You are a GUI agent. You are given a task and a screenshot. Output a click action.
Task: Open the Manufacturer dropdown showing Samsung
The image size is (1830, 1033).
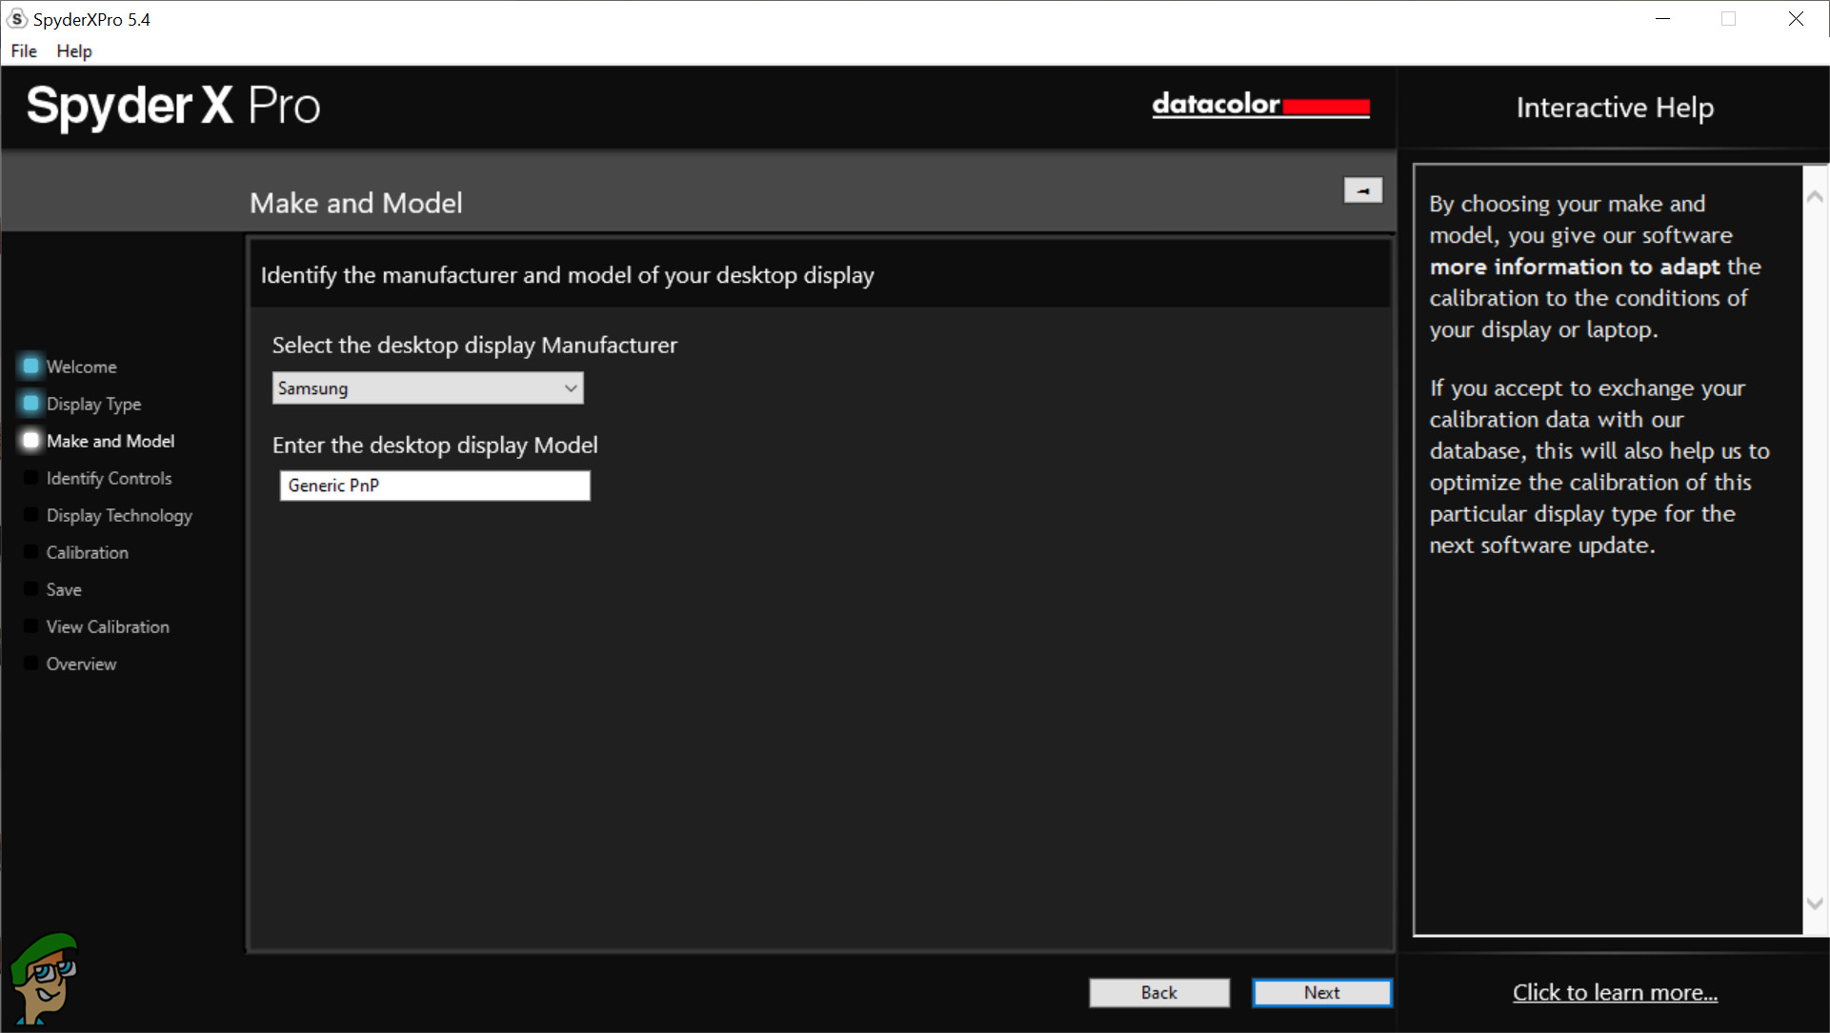pyautogui.click(x=428, y=388)
